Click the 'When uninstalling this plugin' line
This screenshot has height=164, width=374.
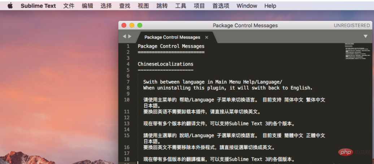228,88
